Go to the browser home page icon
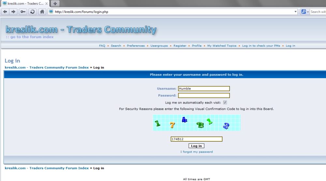Screen dimensions: 326x181 [42, 12]
